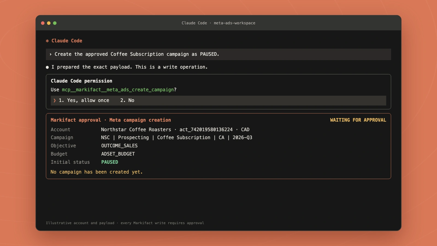Click the prompt chevron before "Create the approved"
Image resolution: width=437 pixels, height=246 pixels.
[51, 54]
